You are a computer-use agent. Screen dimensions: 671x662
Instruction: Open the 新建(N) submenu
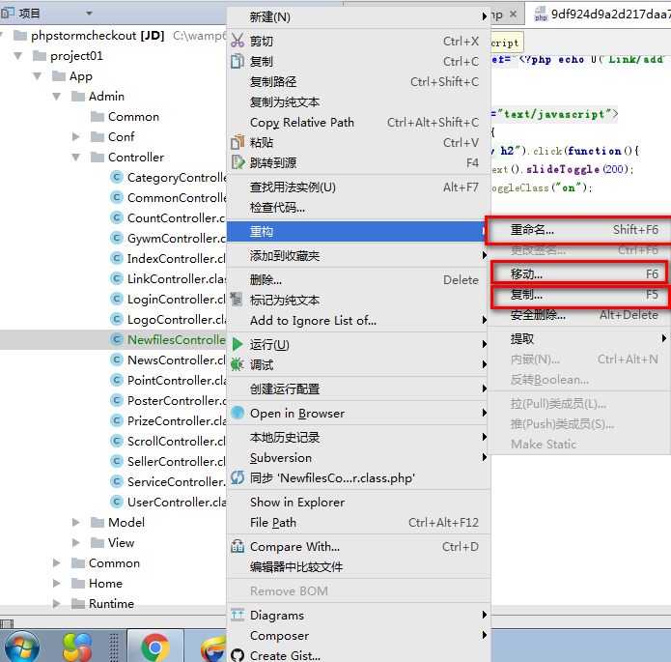coord(358,16)
